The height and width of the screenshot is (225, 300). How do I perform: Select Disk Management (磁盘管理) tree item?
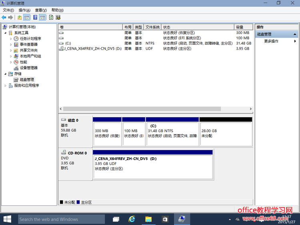tap(27, 80)
